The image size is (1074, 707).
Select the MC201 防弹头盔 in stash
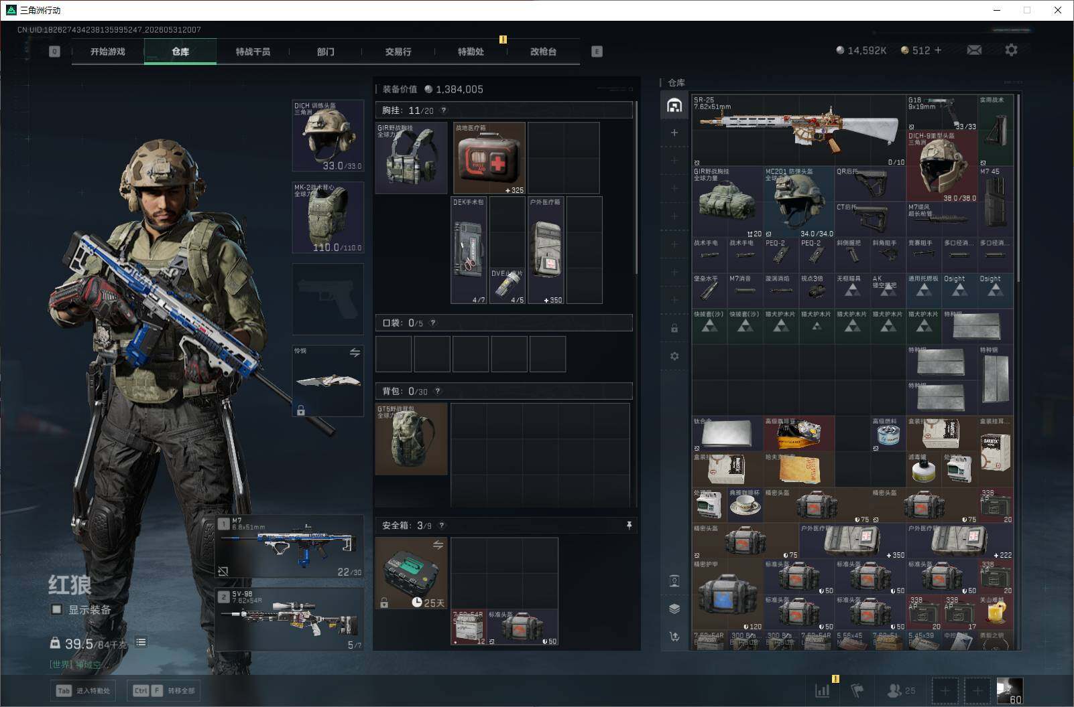pyautogui.click(x=799, y=202)
